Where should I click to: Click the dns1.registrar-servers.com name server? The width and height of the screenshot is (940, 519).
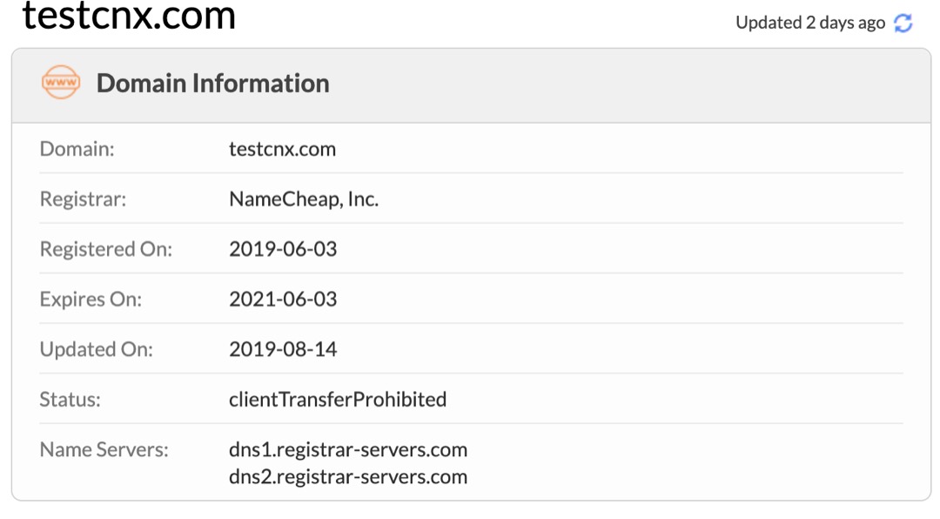(x=348, y=449)
